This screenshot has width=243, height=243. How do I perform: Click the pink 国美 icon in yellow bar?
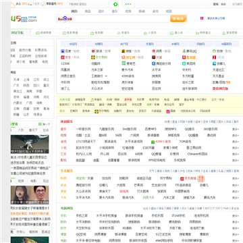tap(168, 111)
